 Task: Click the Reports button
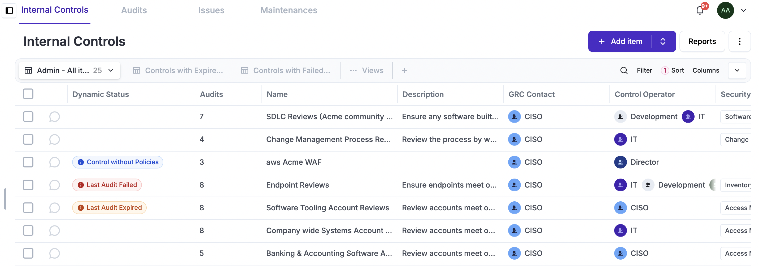pyautogui.click(x=702, y=42)
